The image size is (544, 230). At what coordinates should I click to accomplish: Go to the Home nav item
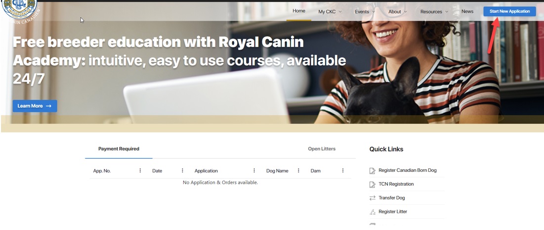click(299, 11)
